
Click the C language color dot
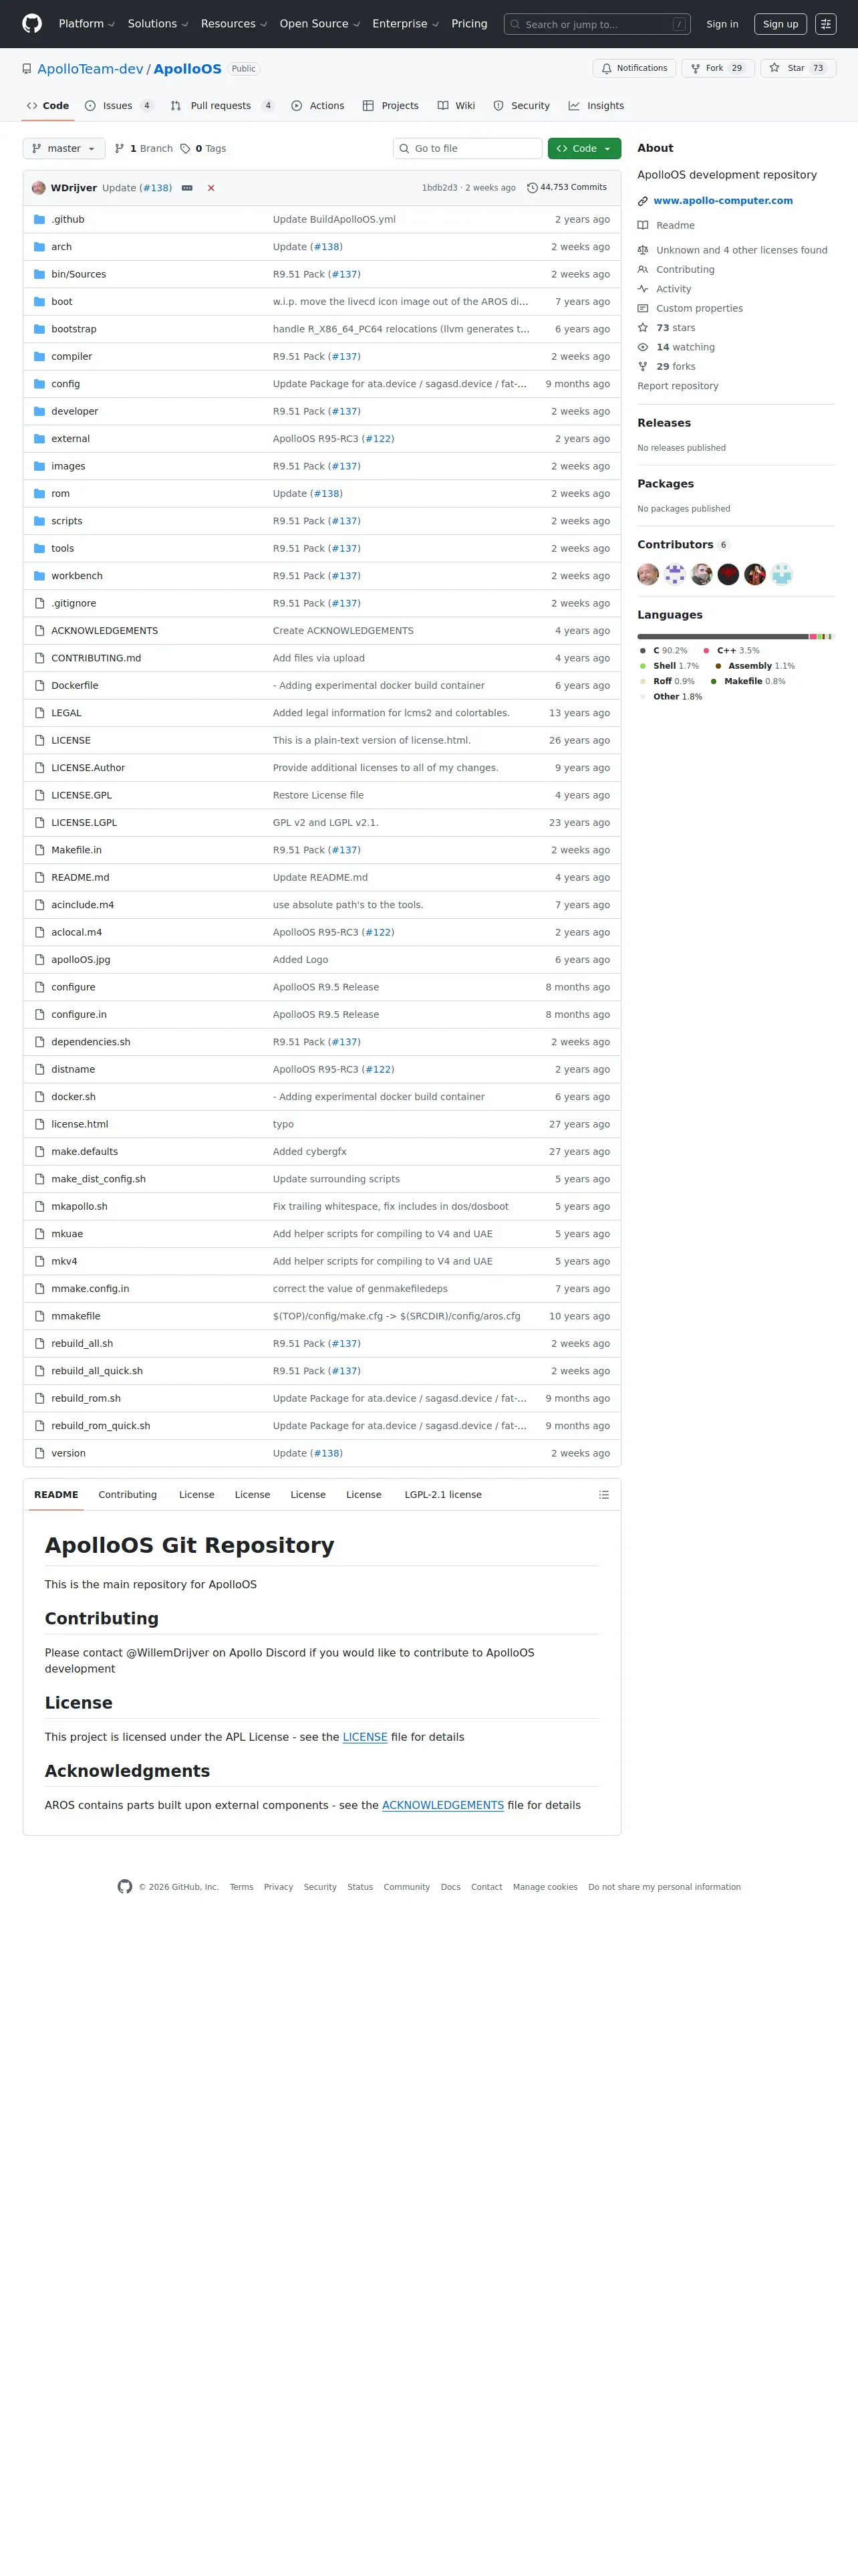[642, 651]
